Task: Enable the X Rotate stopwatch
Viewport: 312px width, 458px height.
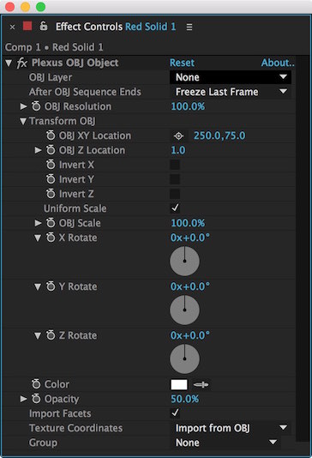Action: [x=51, y=238]
